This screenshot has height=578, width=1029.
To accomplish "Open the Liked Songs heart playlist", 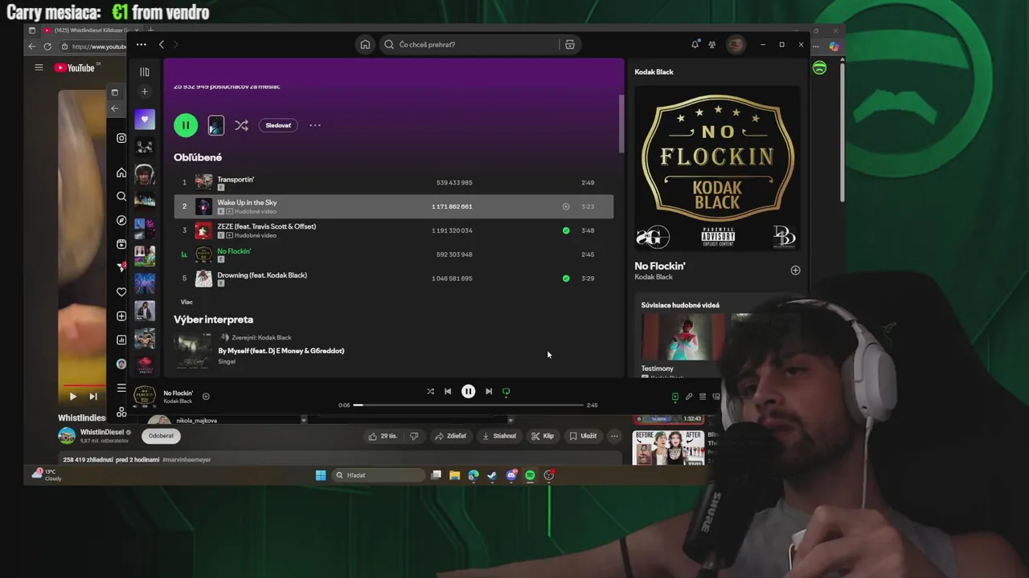I will [x=145, y=120].
